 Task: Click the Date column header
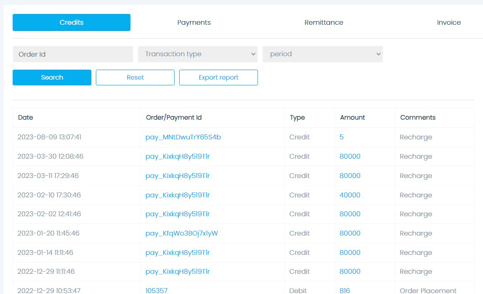26,117
